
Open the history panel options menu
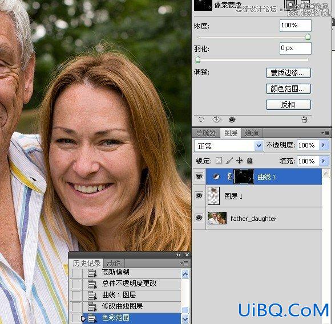[x=184, y=264]
